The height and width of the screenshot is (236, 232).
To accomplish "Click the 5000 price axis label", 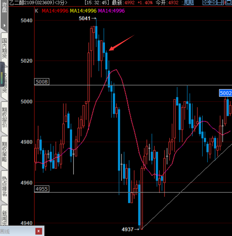I will point(27,101).
